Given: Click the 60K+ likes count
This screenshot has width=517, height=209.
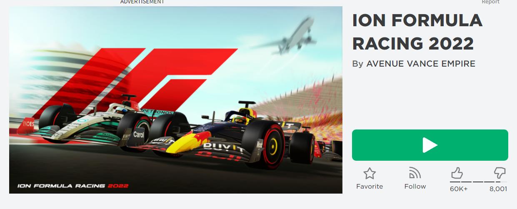Looking at the screenshot, I should [459, 189].
